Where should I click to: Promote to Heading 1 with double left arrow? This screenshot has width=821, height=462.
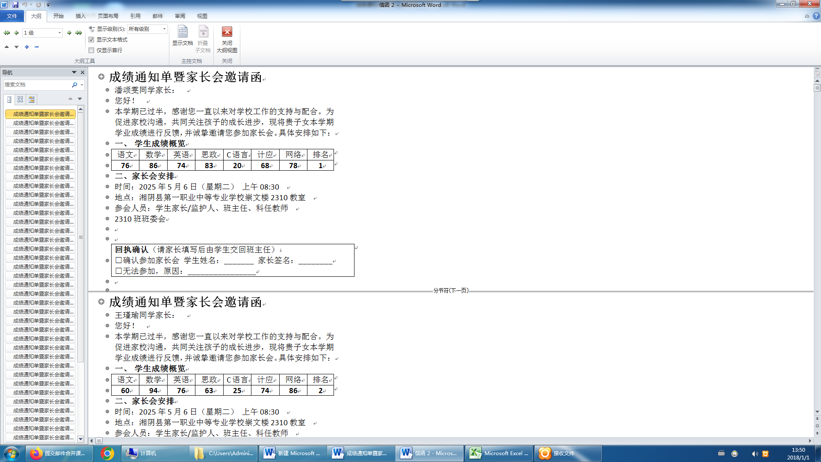6,33
